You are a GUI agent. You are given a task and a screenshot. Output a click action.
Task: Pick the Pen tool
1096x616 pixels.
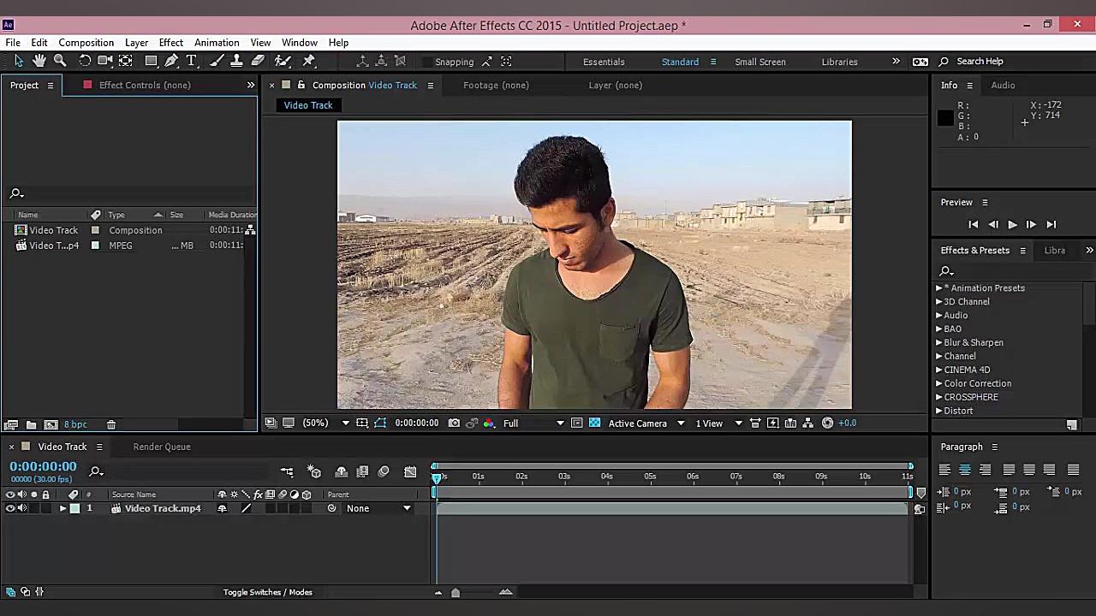(x=170, y=61)
